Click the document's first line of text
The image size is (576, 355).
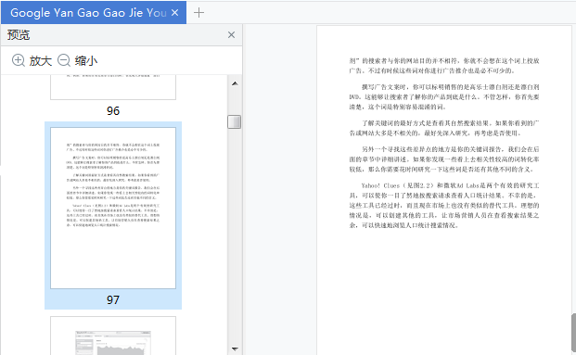point(444,61)
